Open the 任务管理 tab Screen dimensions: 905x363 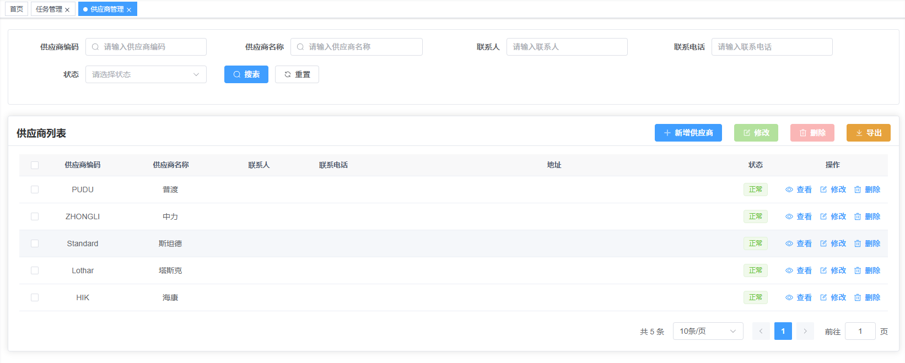[49, 9]
